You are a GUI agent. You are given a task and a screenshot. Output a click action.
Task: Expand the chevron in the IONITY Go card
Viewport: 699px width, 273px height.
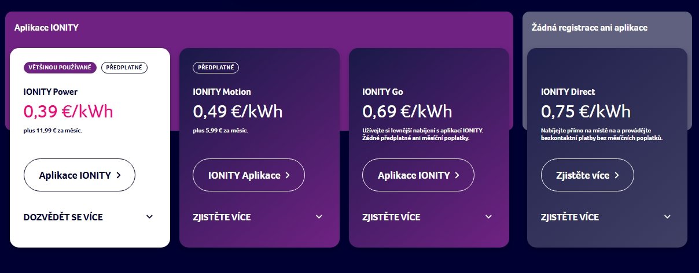tap(488, 217)
